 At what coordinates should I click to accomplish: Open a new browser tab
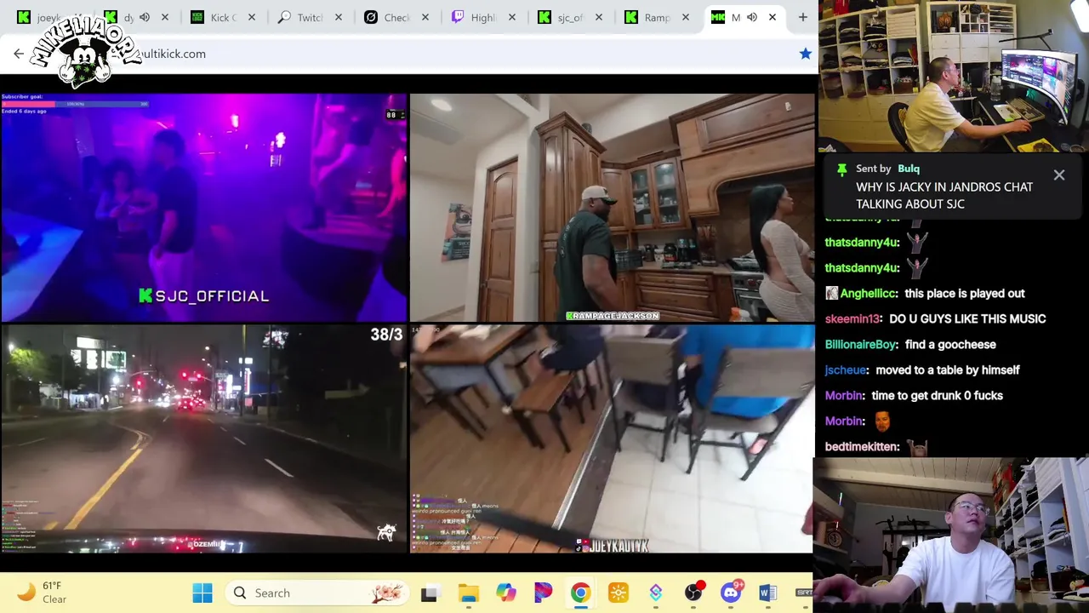click(802, 17)
